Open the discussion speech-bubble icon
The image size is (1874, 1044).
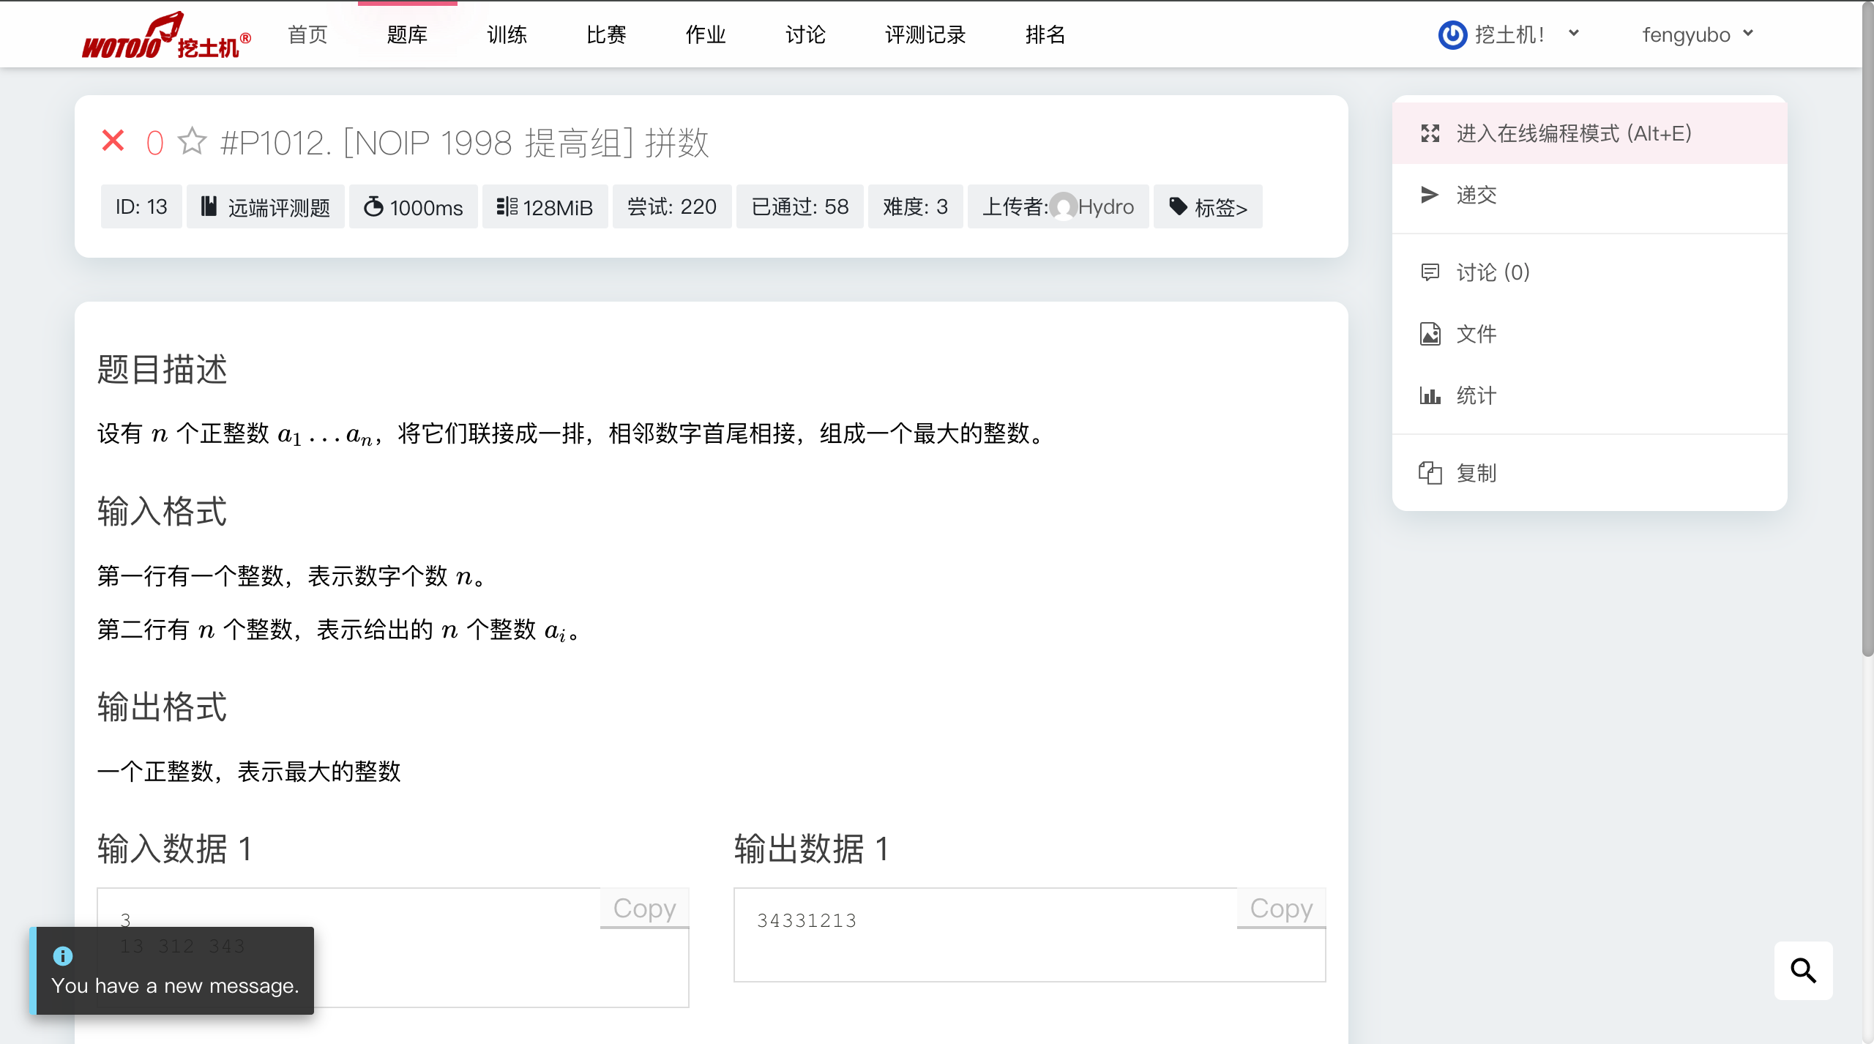pos(1430,272)
